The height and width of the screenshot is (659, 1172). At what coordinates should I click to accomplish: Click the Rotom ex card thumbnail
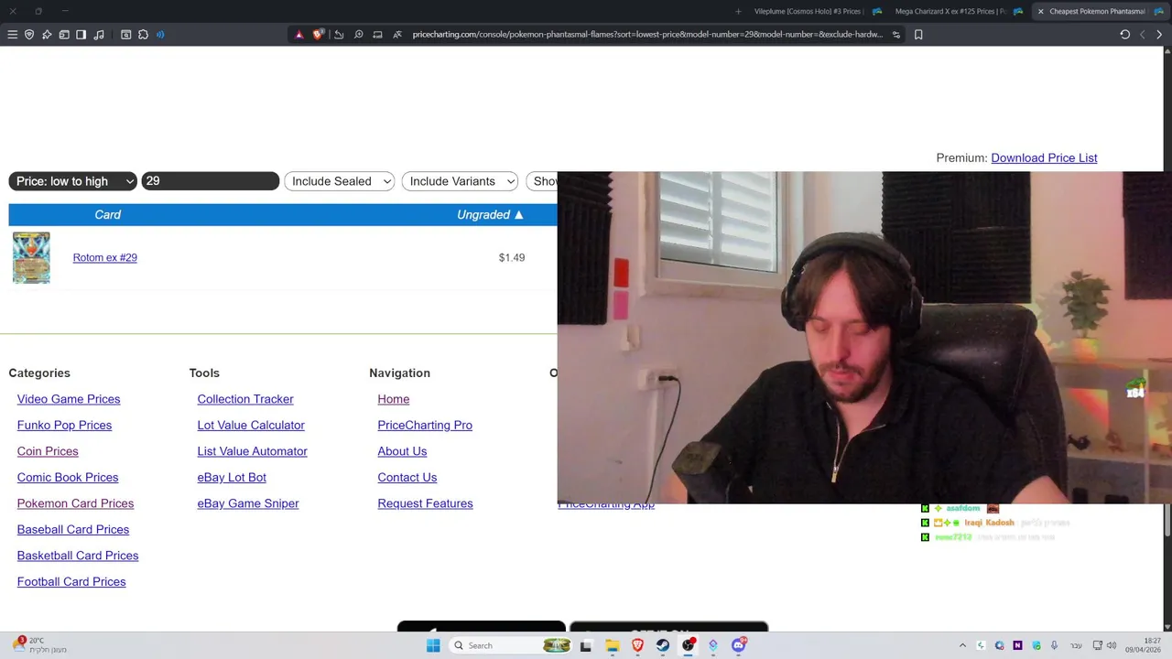[31, 257]
